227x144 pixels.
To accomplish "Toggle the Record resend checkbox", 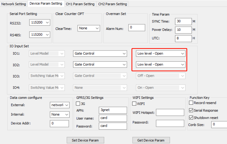I will 191,103.
